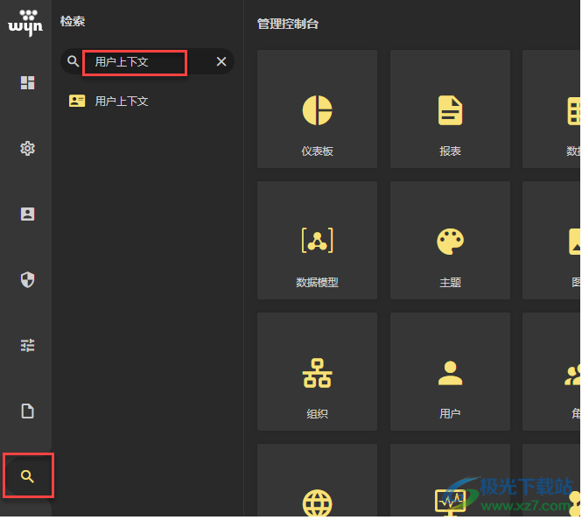Click the monitor heartbeat icon tile
This screenshot has height=520, width=582.
[x=450, y=480]
